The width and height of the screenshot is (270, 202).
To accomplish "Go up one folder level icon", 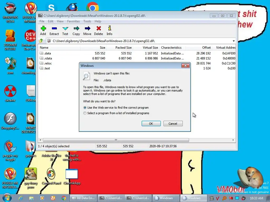I will click(41, 41).
